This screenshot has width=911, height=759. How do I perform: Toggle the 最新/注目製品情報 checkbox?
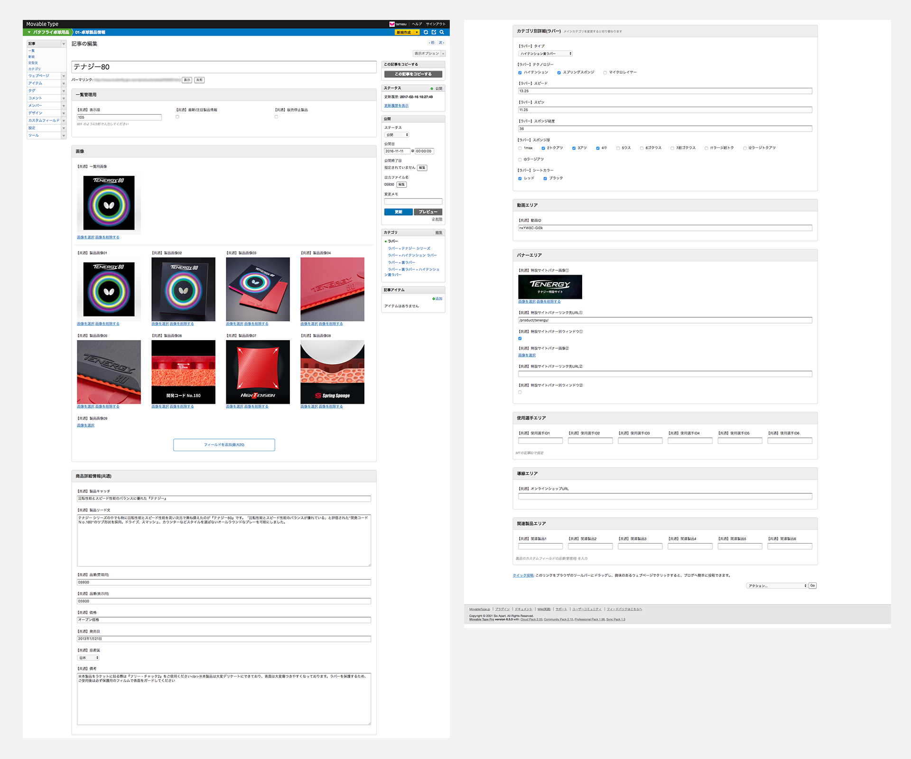[x=177, y=117]
